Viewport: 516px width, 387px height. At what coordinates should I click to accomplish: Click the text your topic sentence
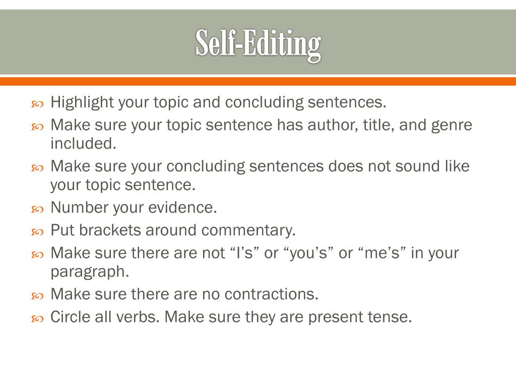tap(123, 185)
